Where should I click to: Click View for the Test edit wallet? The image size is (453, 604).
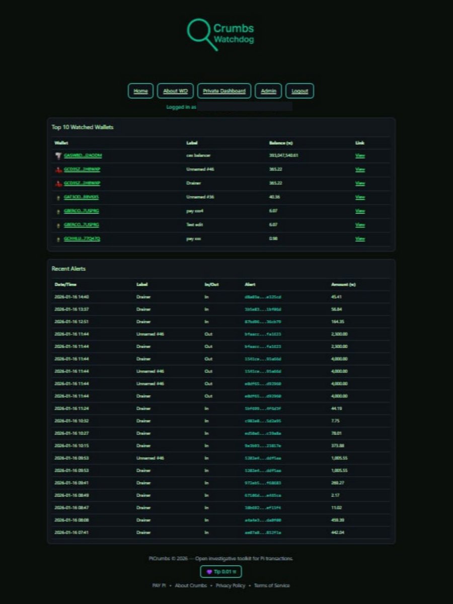pos(360,225)
